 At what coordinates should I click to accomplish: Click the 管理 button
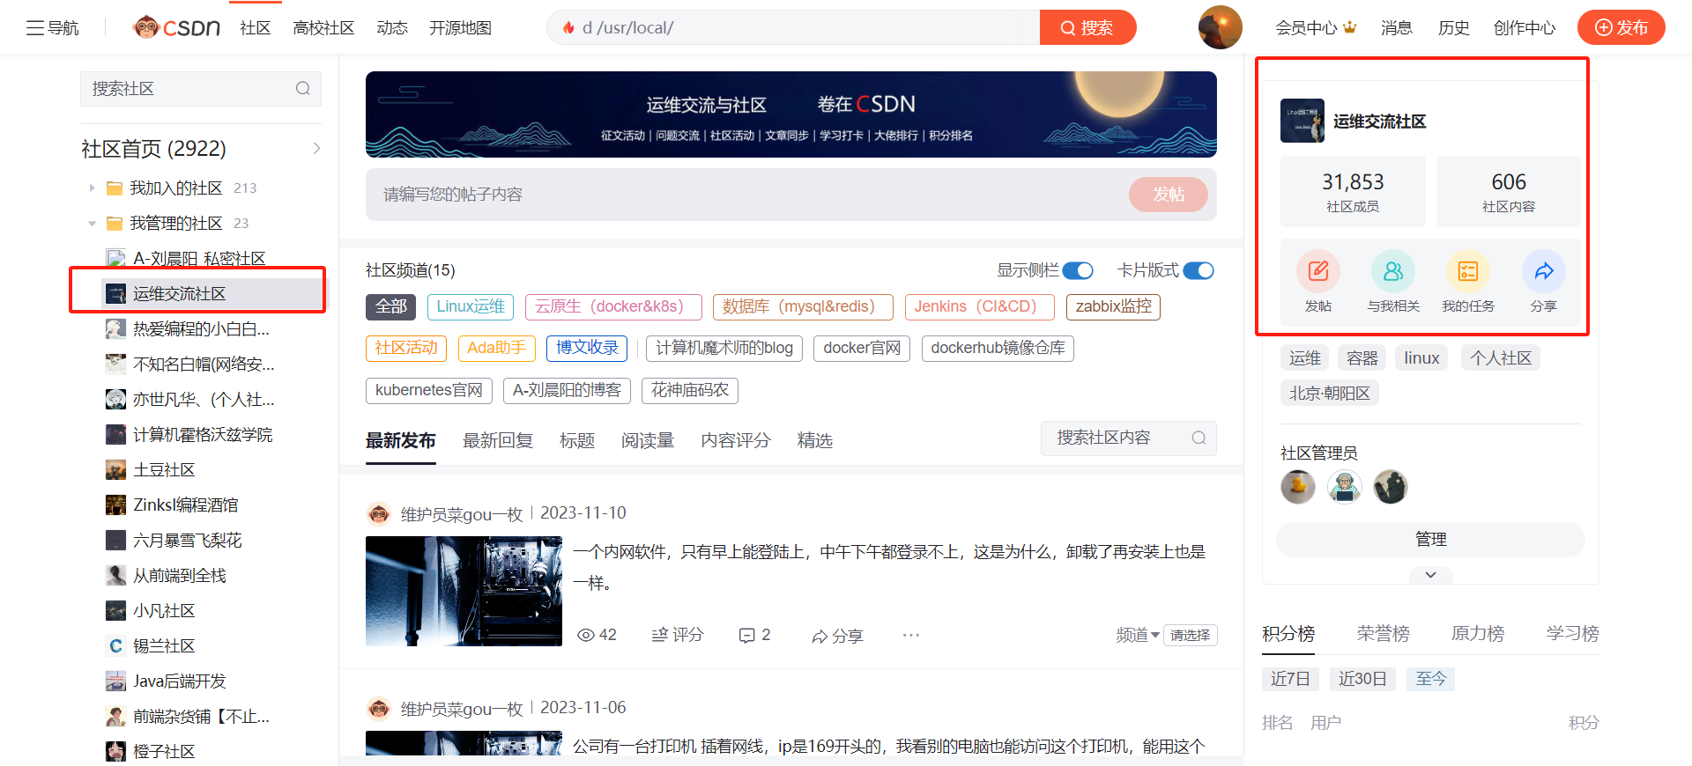pyautogui.click(x=1430, y=539)
